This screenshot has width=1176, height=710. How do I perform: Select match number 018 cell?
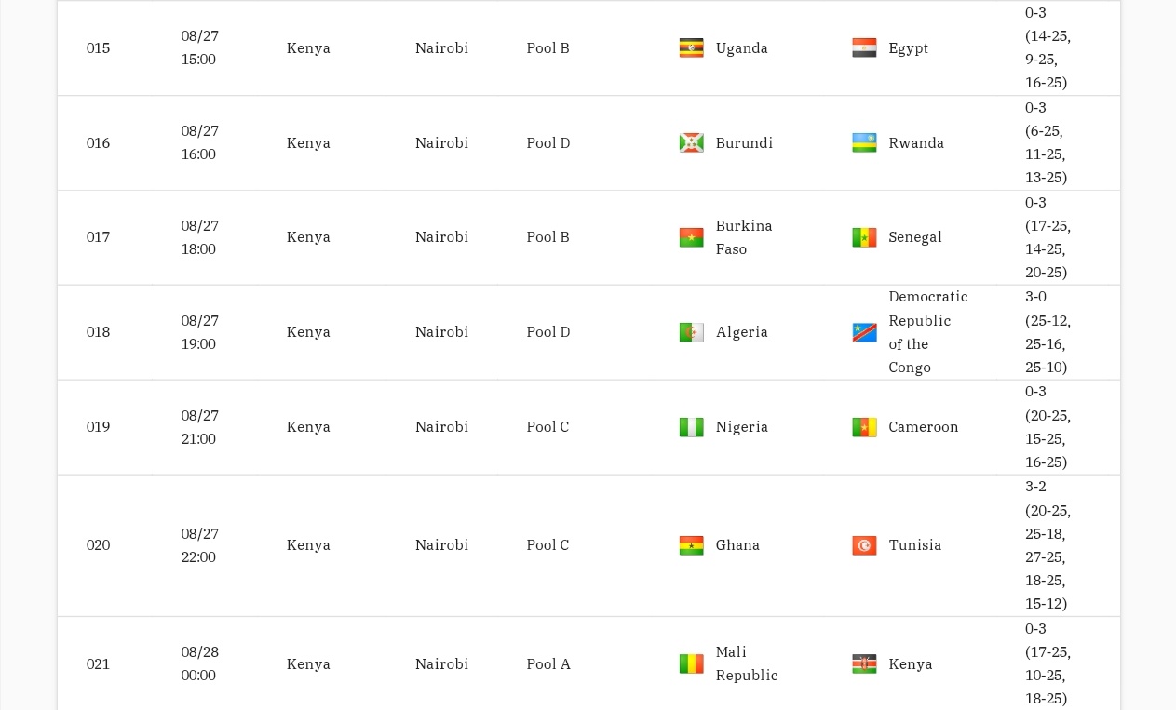coord(99,332)
